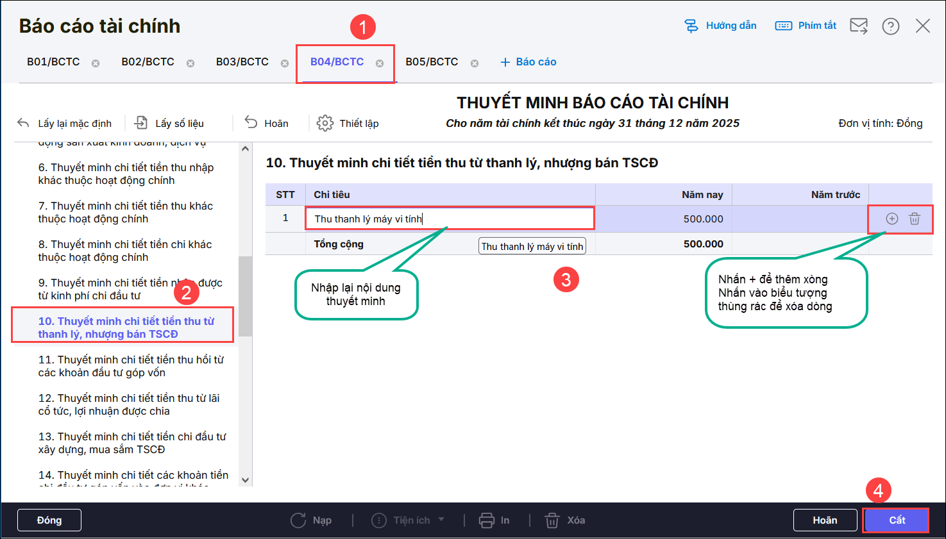This screenshot has height=539, width=946.
Task: Select note 11 about thu hồi đầu tư góp vốn
Action: click(131, 366)
